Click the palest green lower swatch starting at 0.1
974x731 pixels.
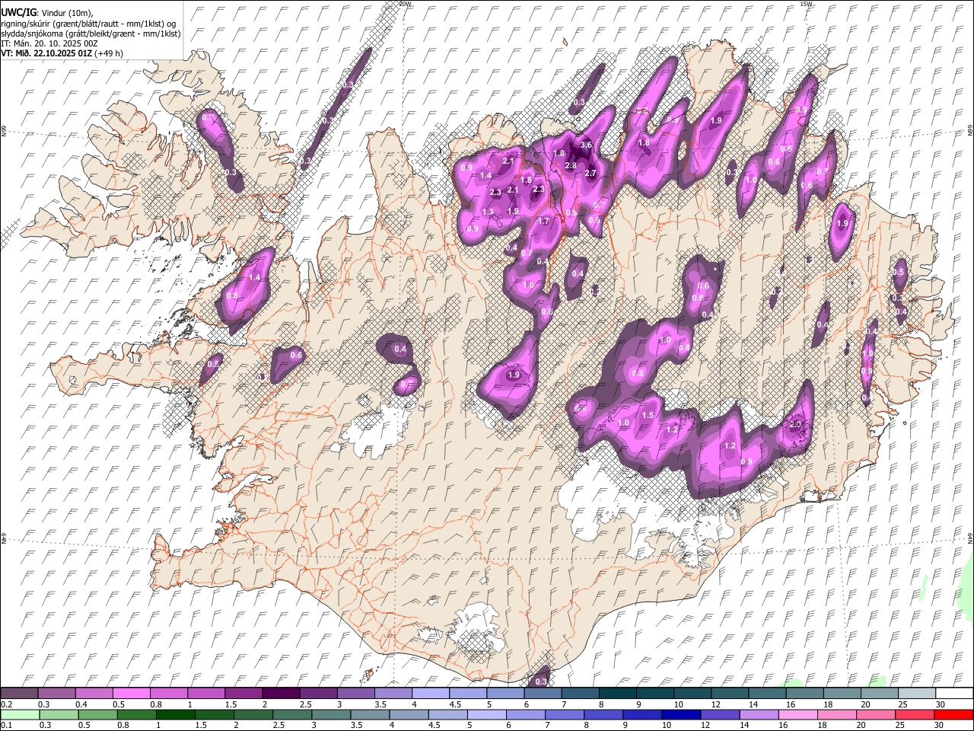(x=20, y=714)
